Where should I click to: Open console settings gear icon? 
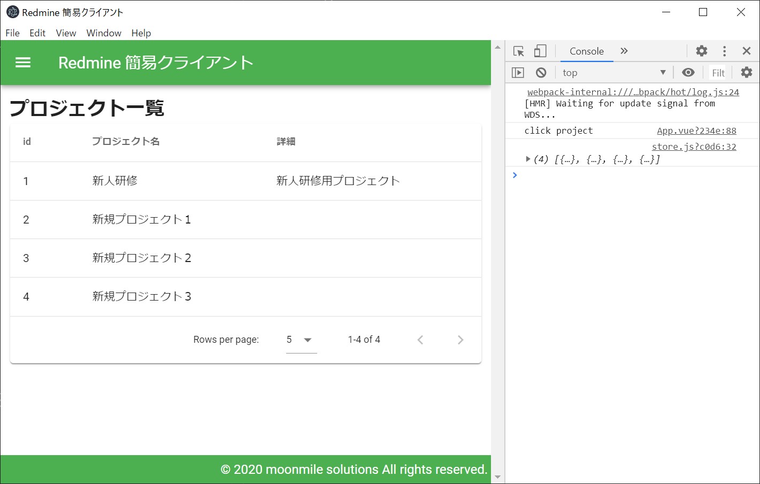pos(746,73)
